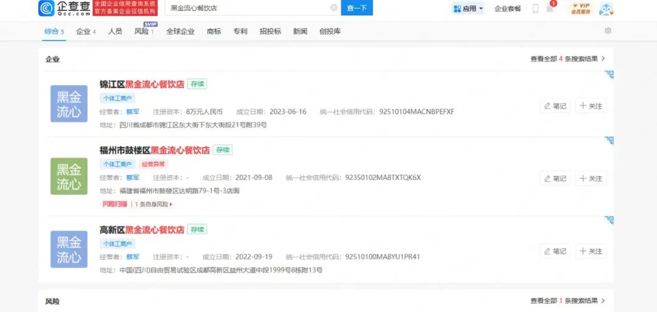View all 4 企业 search results
Screen dimensions: 657x312
[568, 59]
